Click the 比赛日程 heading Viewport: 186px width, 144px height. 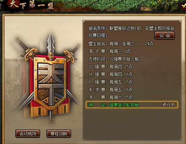coord(98,35)
